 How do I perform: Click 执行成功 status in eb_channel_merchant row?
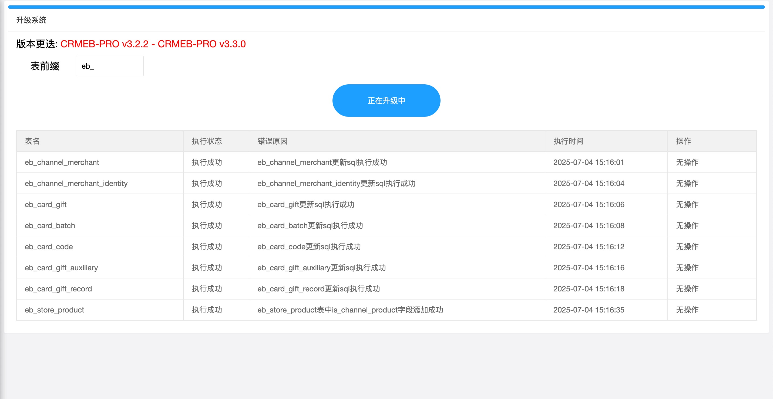pyautogui.click(x=207, y=162)
